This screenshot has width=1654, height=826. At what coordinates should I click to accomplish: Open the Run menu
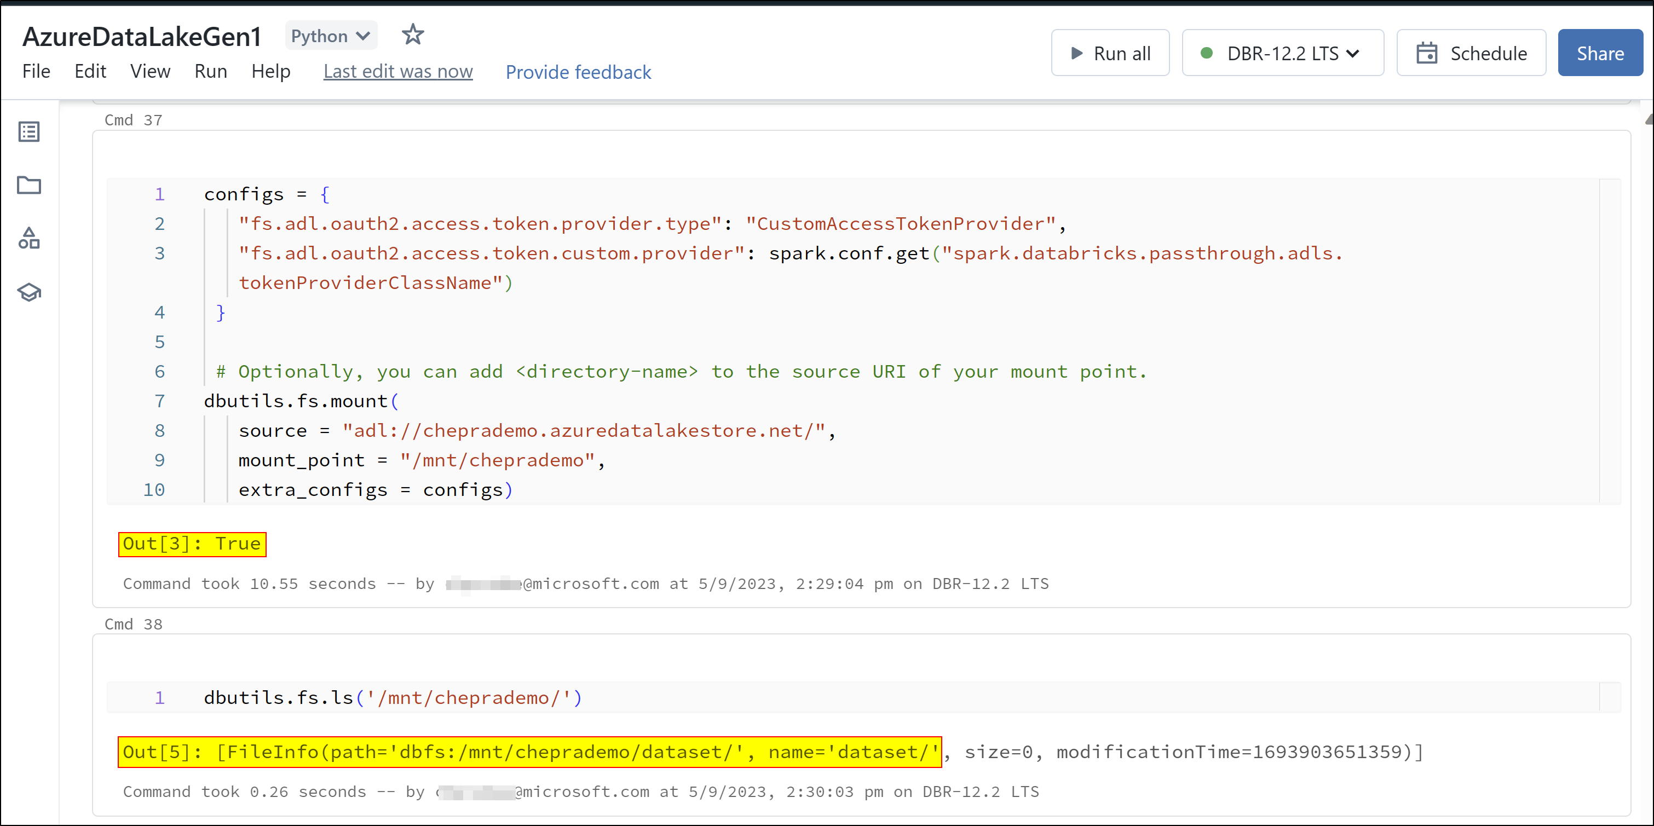(x=211, y=71)
